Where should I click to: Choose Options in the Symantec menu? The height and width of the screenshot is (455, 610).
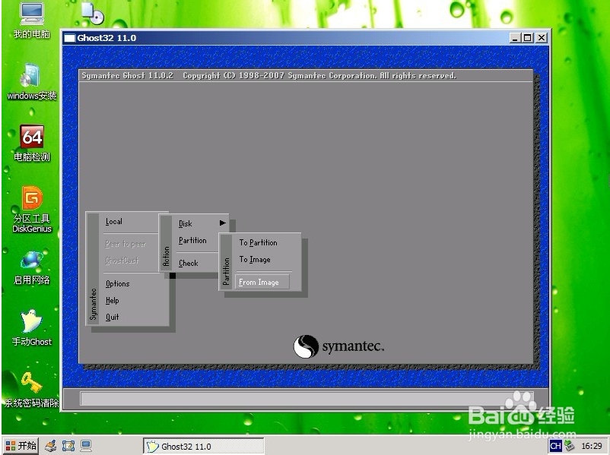pos(117,283)
